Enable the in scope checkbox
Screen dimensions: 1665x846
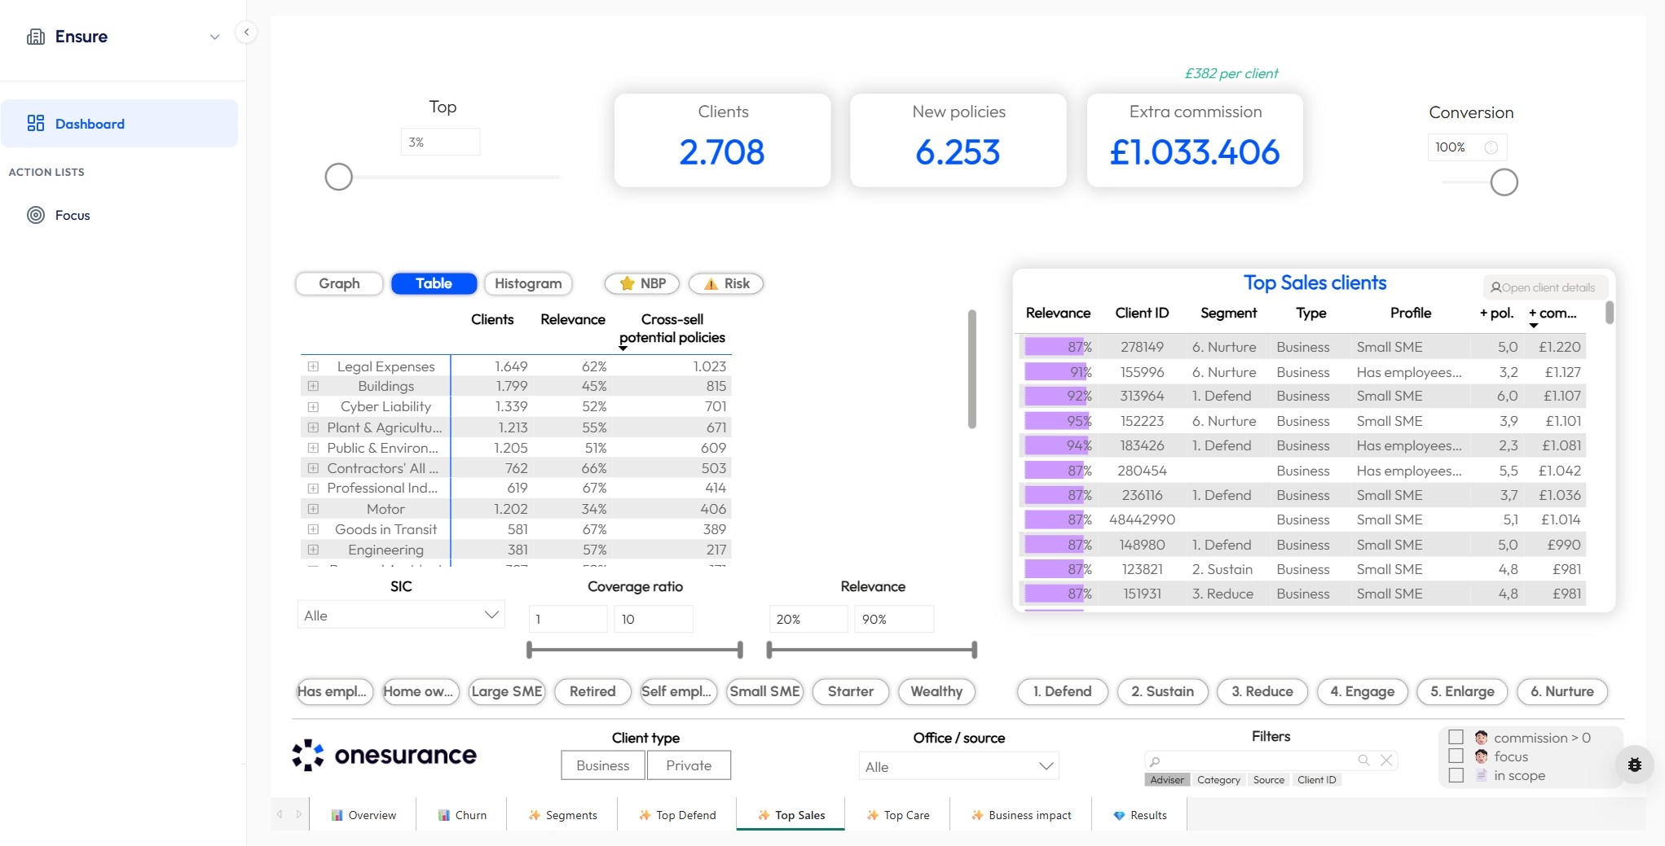1456,775
